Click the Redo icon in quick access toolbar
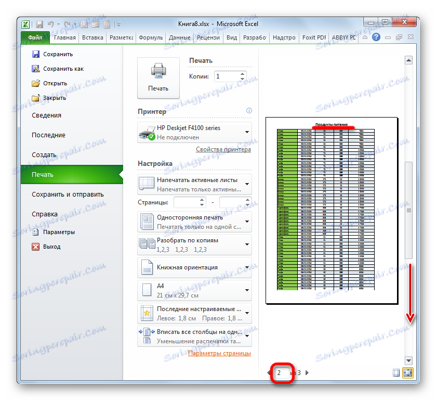 click(67, 24)
